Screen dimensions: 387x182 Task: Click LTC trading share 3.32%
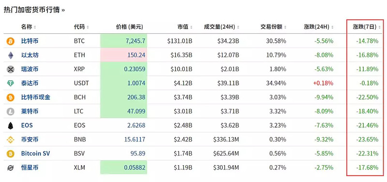tap(278, 112)
